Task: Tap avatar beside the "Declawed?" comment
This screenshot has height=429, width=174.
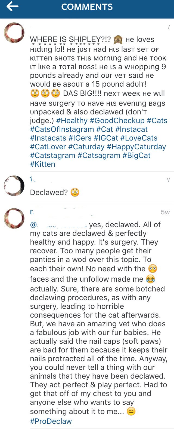Action: [14, 186]
